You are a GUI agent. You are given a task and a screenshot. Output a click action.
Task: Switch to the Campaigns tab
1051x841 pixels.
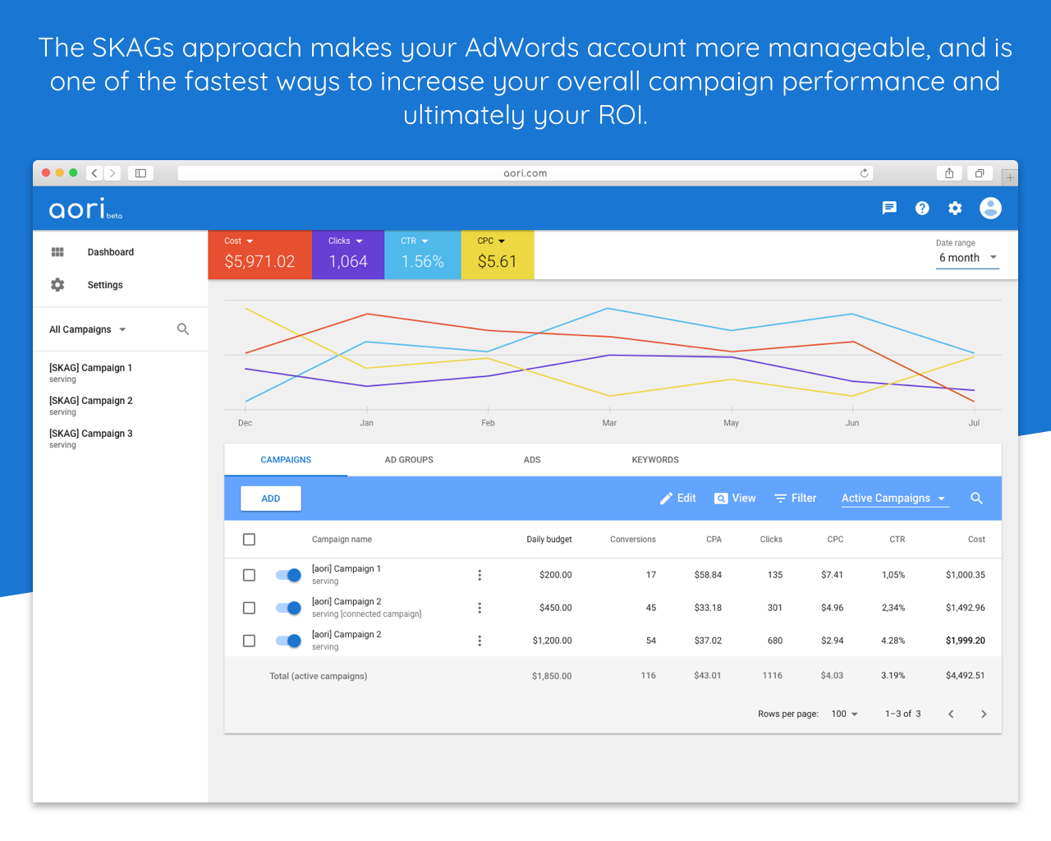[x=286, y=460]
